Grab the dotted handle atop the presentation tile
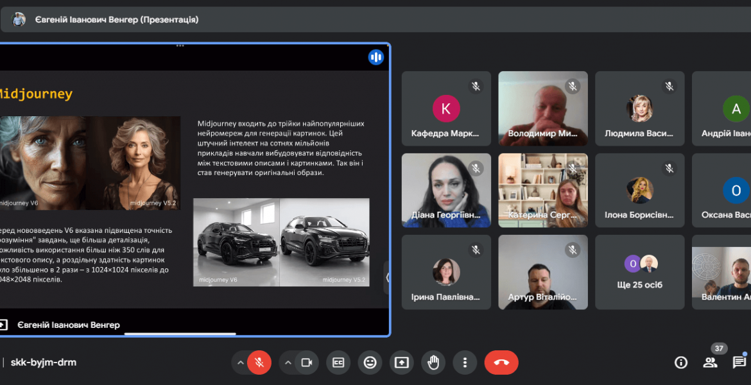This screenshot has height=385, width=751. pyautogui.click(x=180, y=46)
